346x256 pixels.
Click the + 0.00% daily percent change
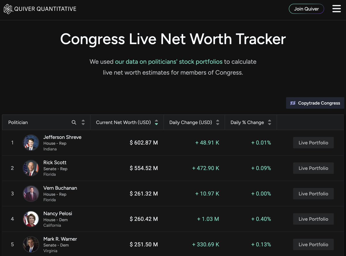click(x=261, y=194)
